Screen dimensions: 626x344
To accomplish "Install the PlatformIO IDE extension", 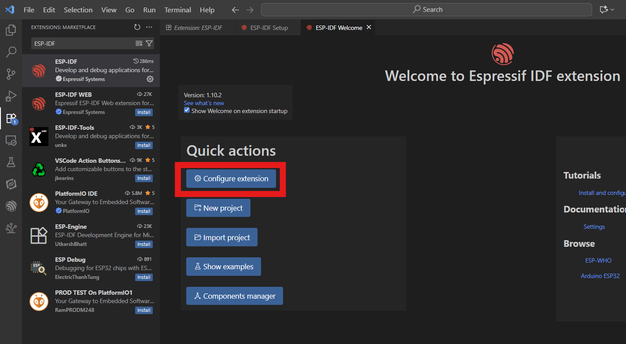I will coord(144,211).
